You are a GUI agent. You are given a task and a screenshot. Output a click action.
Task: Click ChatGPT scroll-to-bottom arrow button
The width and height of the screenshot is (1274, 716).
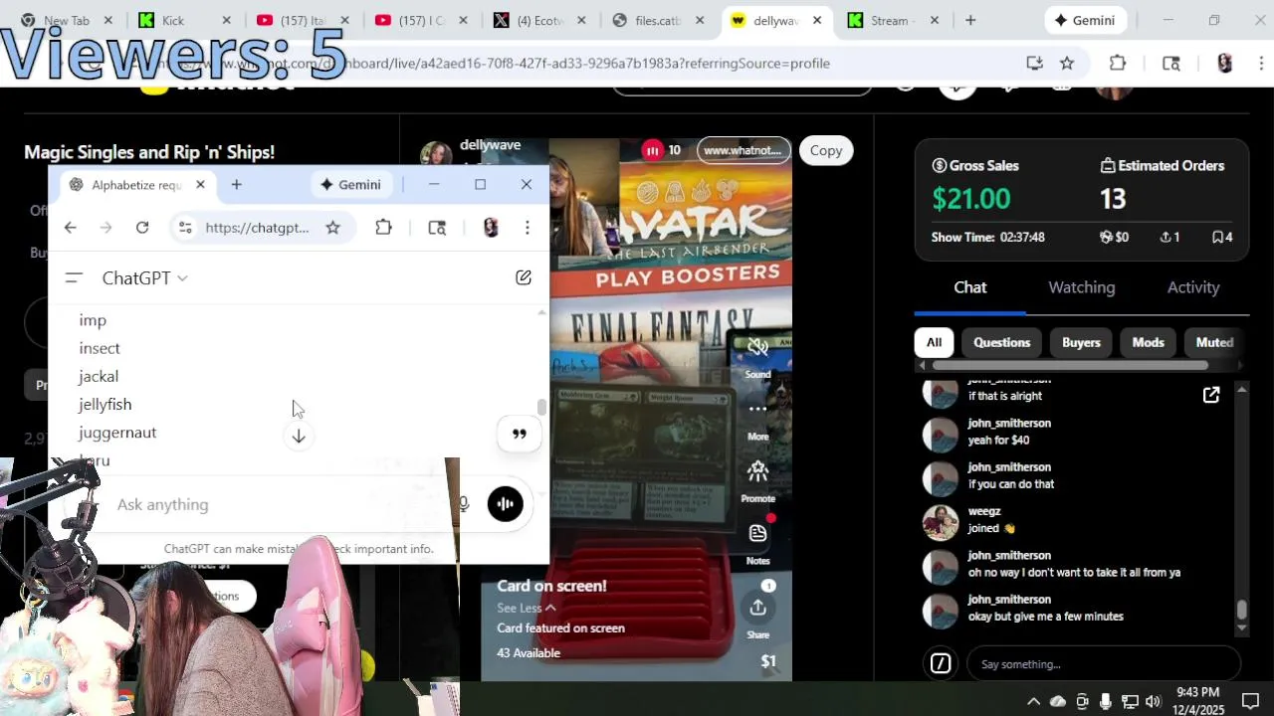(x=299, y=436)
